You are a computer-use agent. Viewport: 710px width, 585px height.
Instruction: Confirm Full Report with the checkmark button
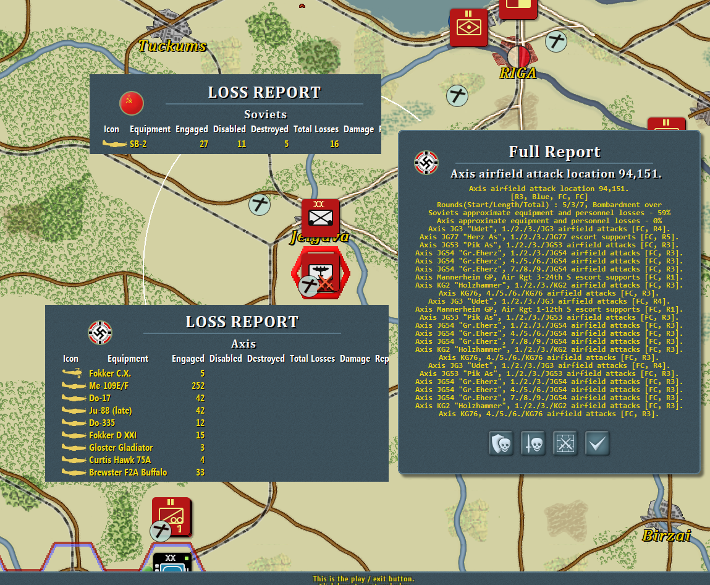pyautogui.click(x=597, y=443)
